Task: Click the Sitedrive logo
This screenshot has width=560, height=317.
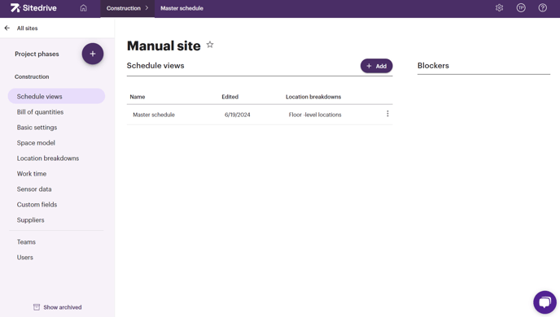Action: [33, 8]
